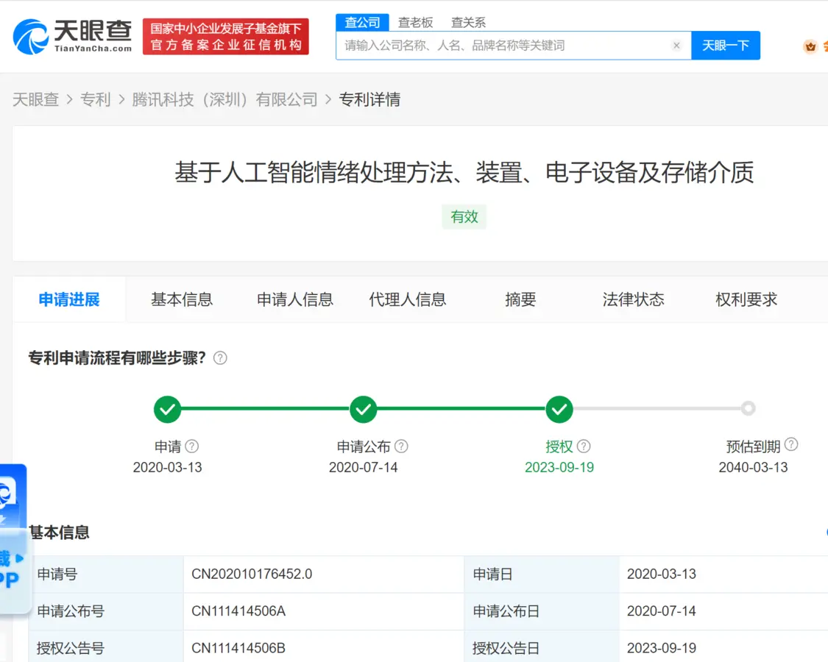
Task: Select the 查老板 search tab
Action: (416, 22)
